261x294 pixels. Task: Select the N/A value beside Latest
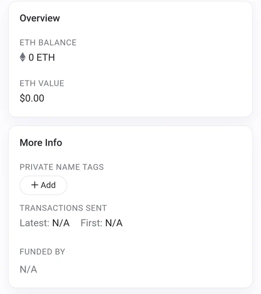pyautogui.click(x=60, y=223)
